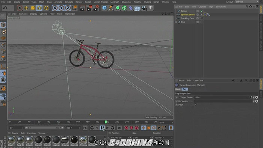Open the Layout Startup dropdown
The image size is (263, 148).
[x=246, y=2]
